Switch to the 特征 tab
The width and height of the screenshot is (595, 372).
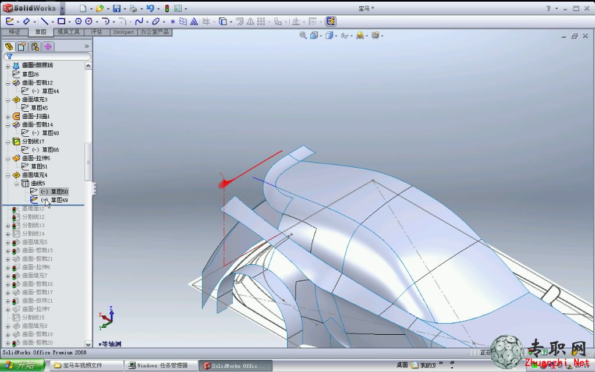pos(15,32)
